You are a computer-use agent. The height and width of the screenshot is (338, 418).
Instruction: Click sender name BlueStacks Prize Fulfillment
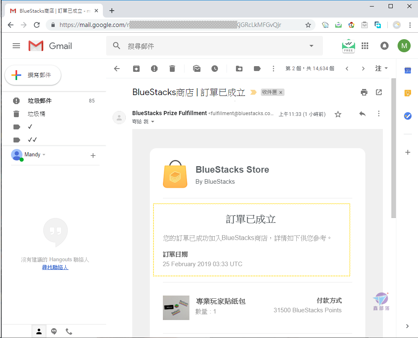click(169, 113)
